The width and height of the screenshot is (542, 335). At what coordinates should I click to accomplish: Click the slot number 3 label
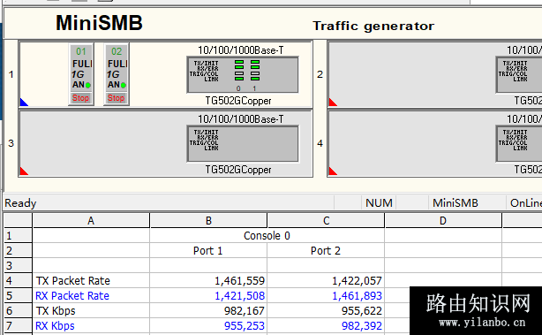click(11, 143)
